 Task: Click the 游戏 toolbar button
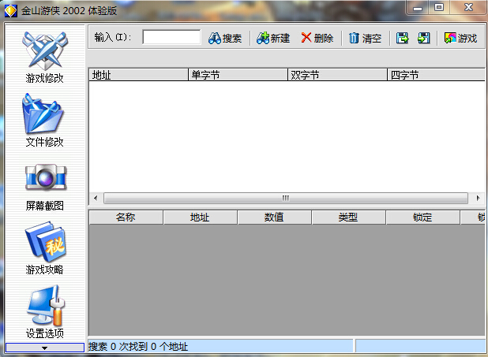460,38
